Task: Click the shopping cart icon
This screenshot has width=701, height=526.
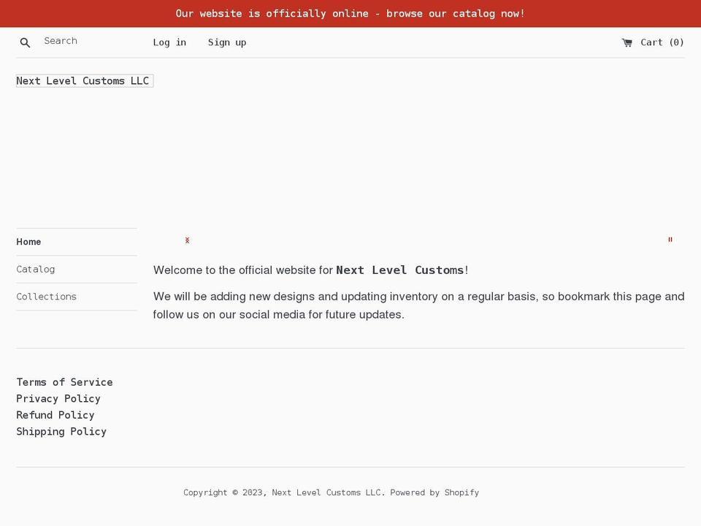Action: click(627, 42)
